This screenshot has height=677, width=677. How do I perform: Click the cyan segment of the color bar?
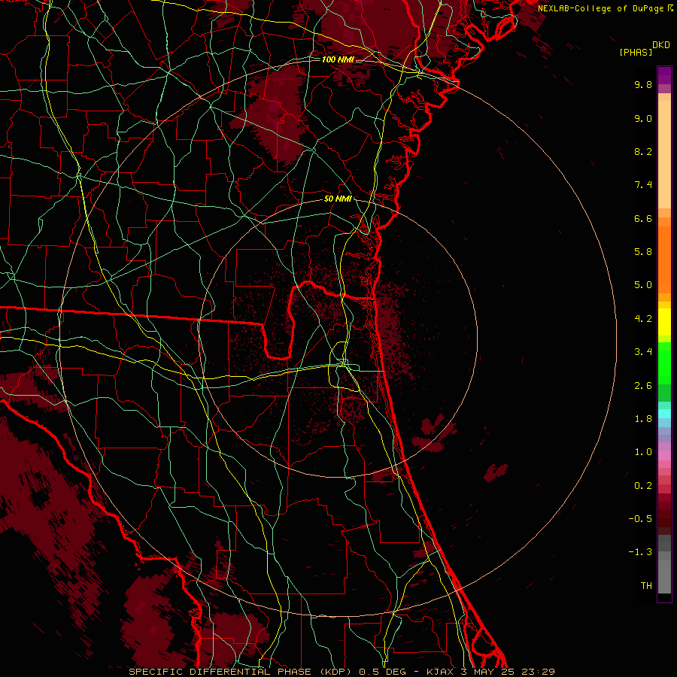pos(664,414)
